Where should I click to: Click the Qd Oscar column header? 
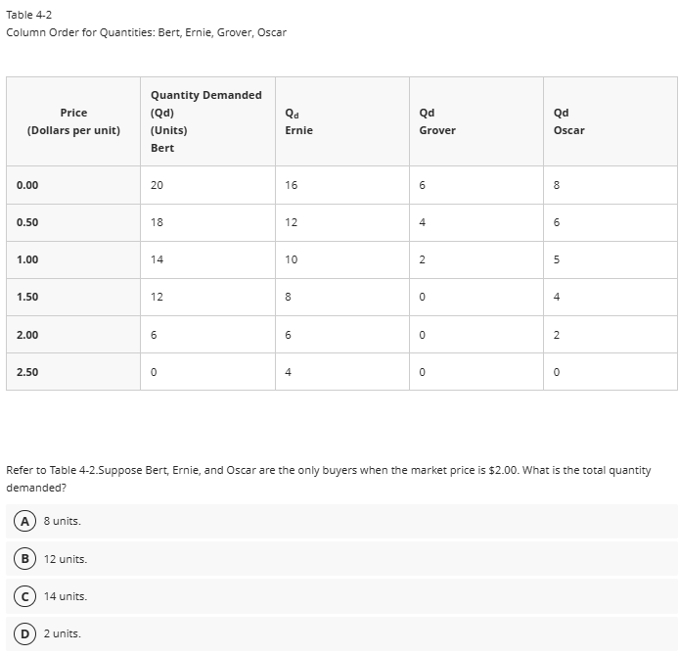[x=568, y=121]
